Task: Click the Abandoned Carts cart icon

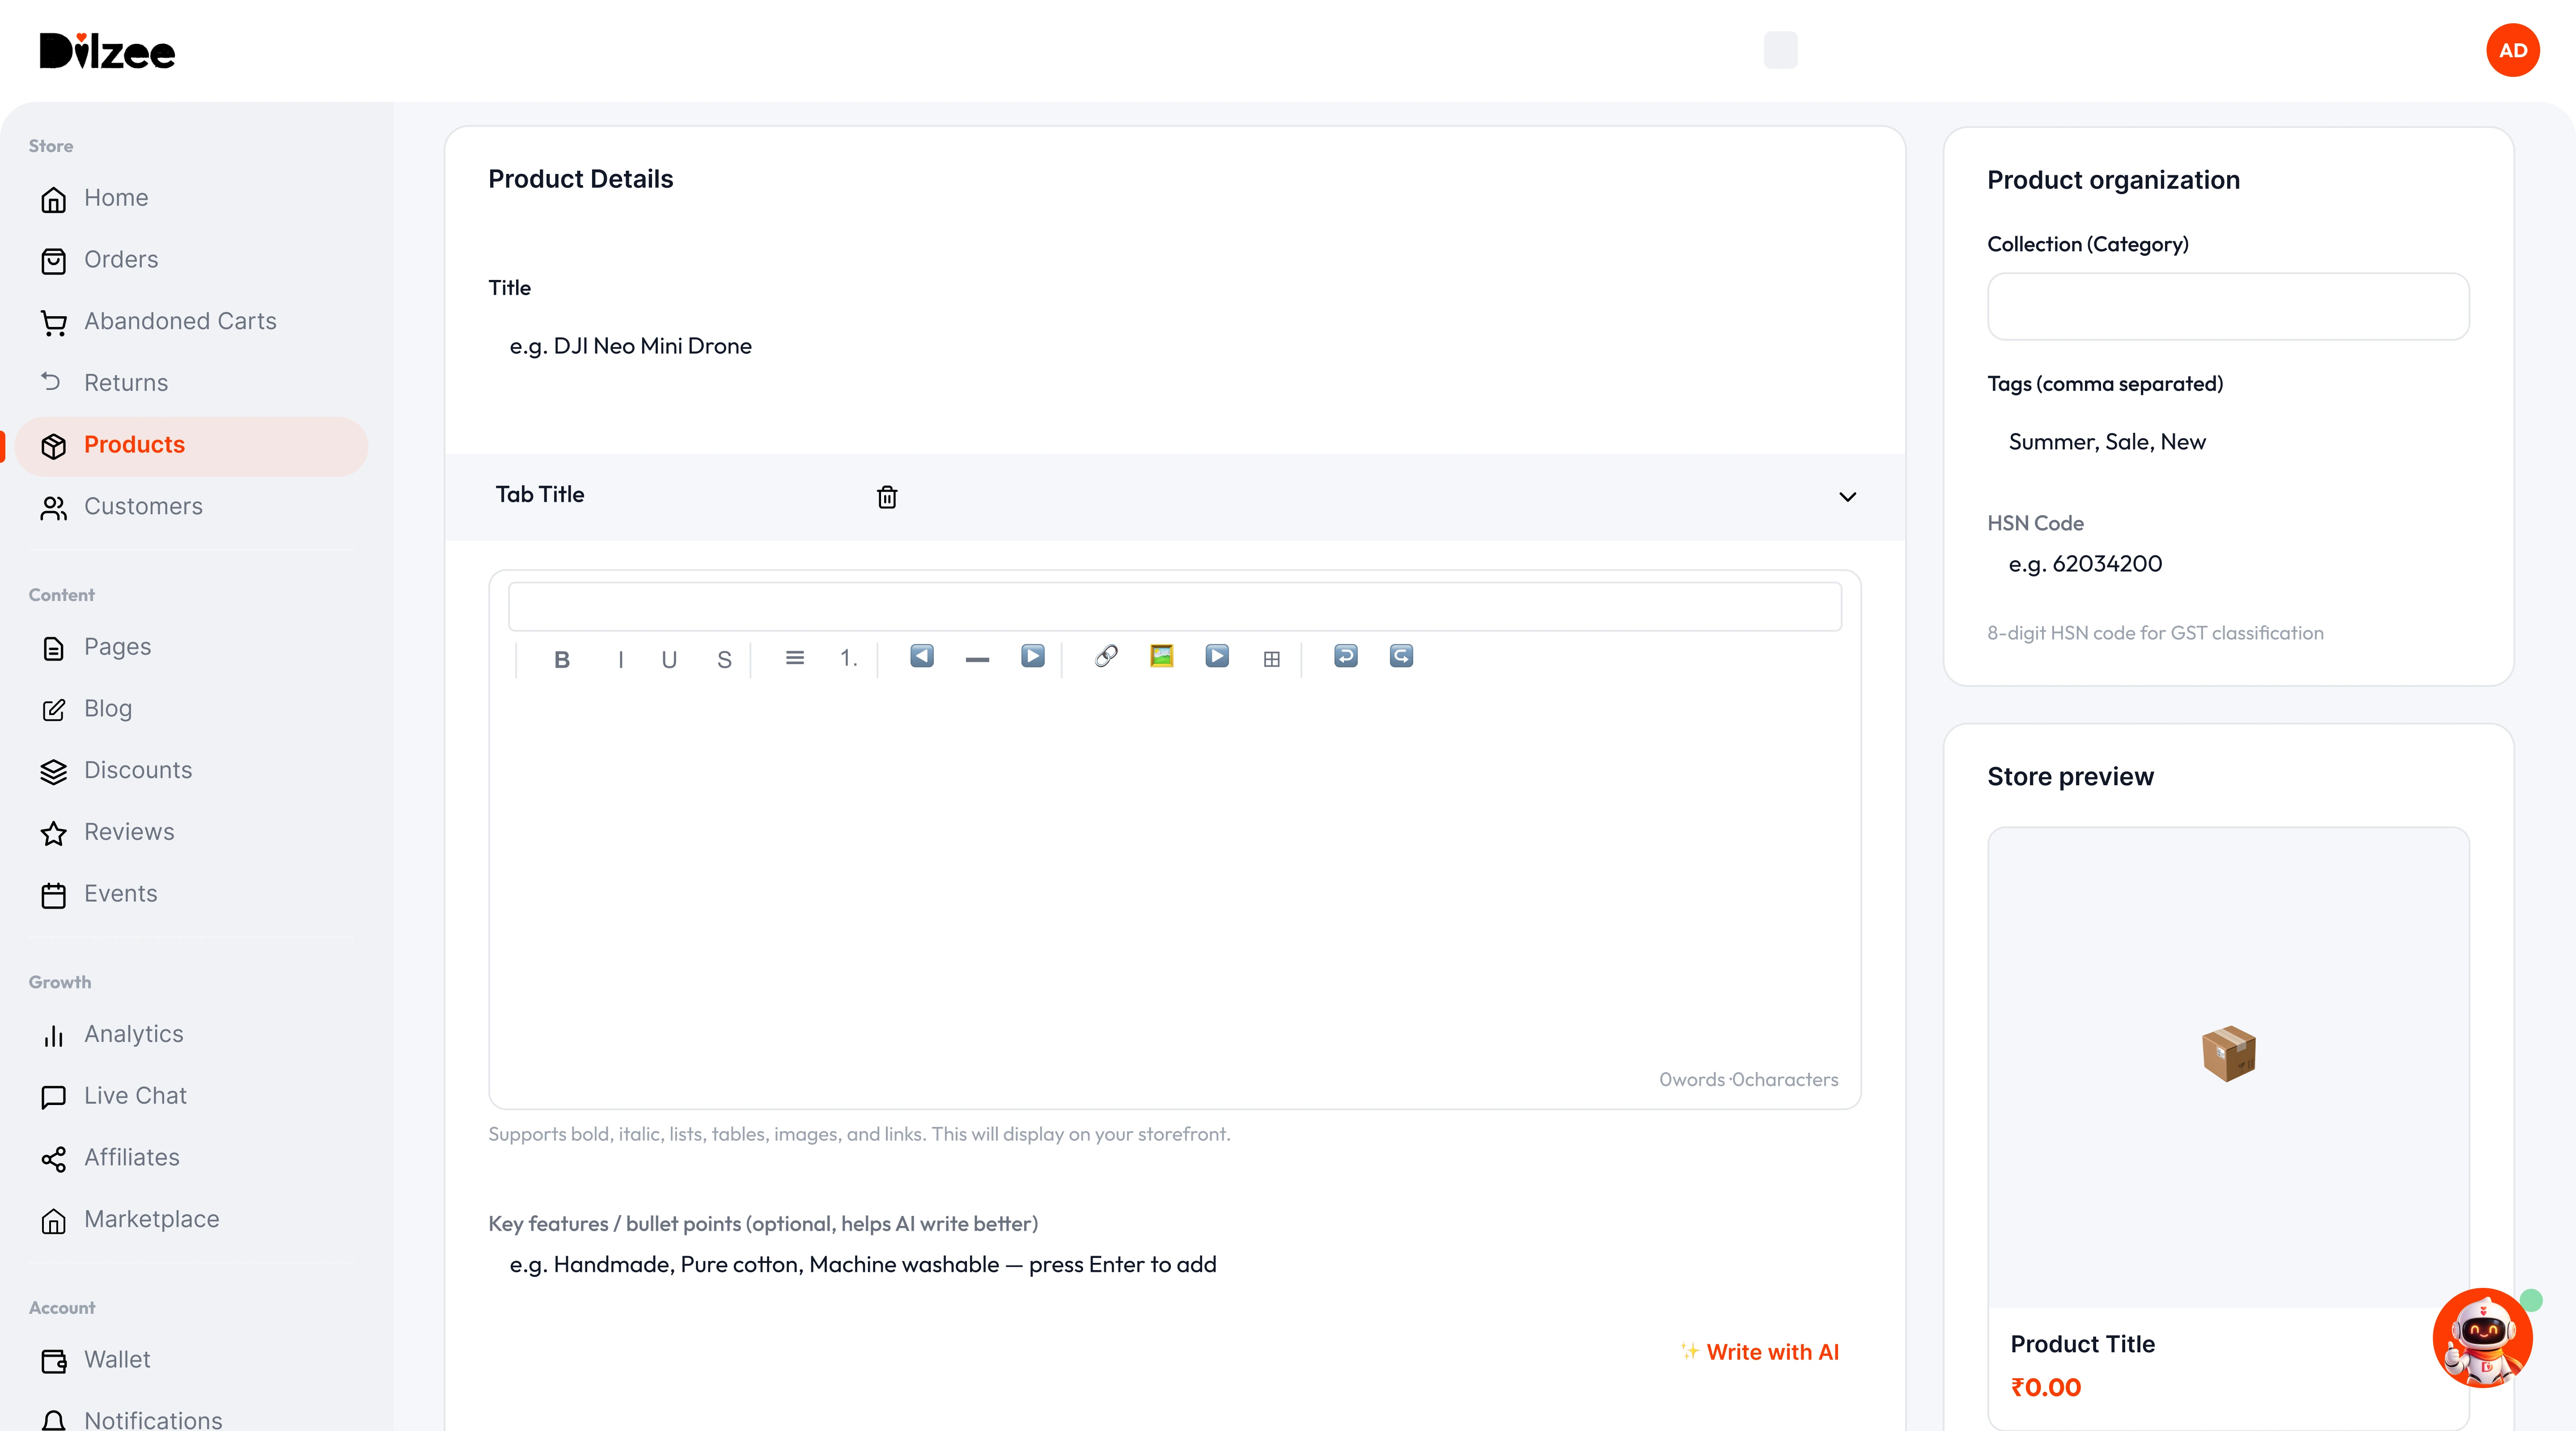Action: (54, 323)
